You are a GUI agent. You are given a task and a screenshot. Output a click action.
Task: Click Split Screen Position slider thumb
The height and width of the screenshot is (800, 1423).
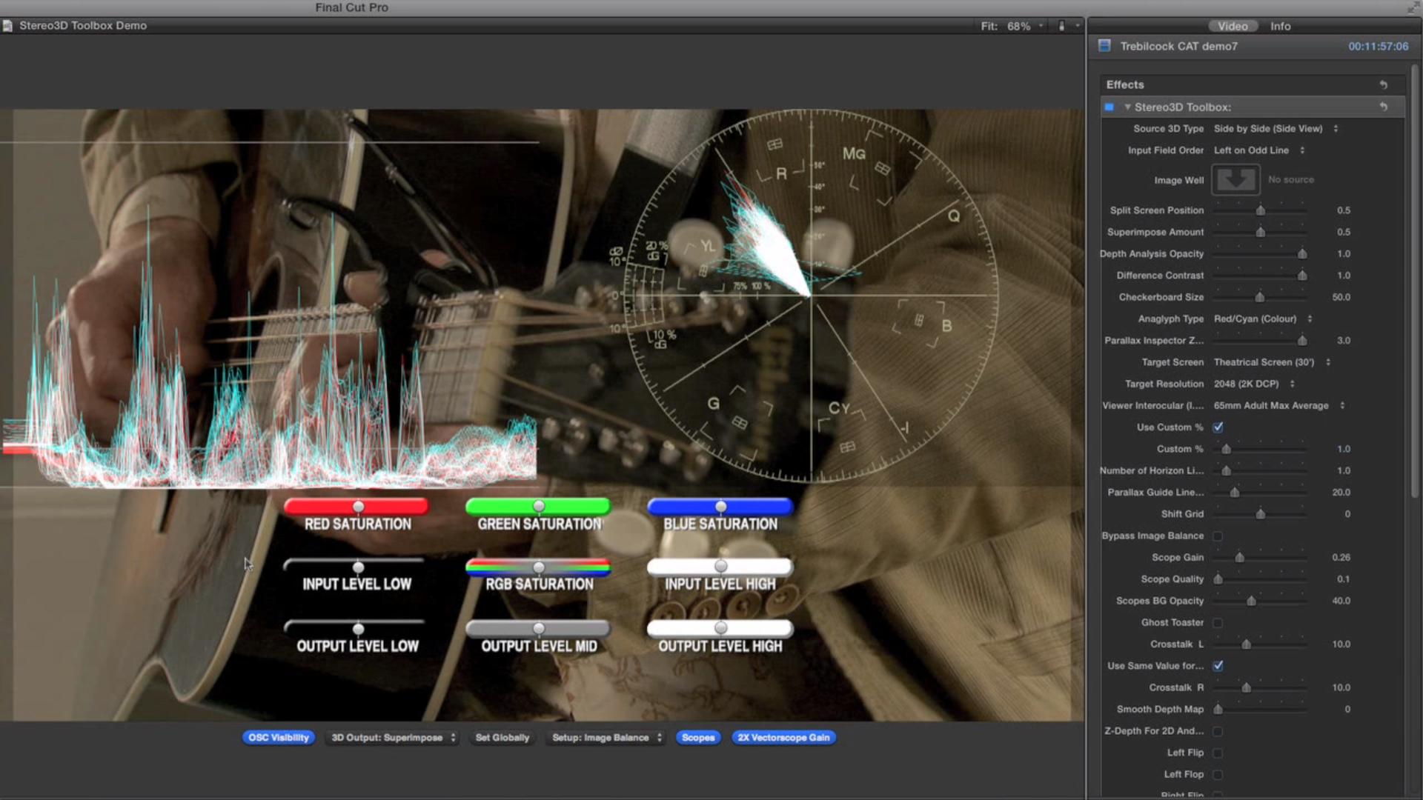coord(1260,210)
